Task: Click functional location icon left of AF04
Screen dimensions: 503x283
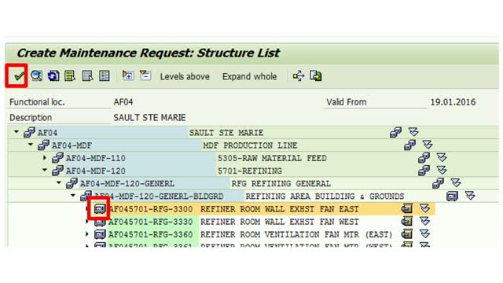Action: click(30, 132)
